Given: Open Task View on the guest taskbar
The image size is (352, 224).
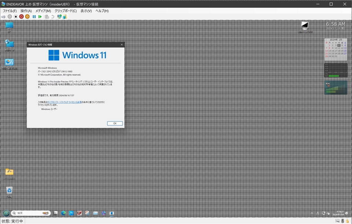Looking at the screenshot, I should tap(55, 213).
